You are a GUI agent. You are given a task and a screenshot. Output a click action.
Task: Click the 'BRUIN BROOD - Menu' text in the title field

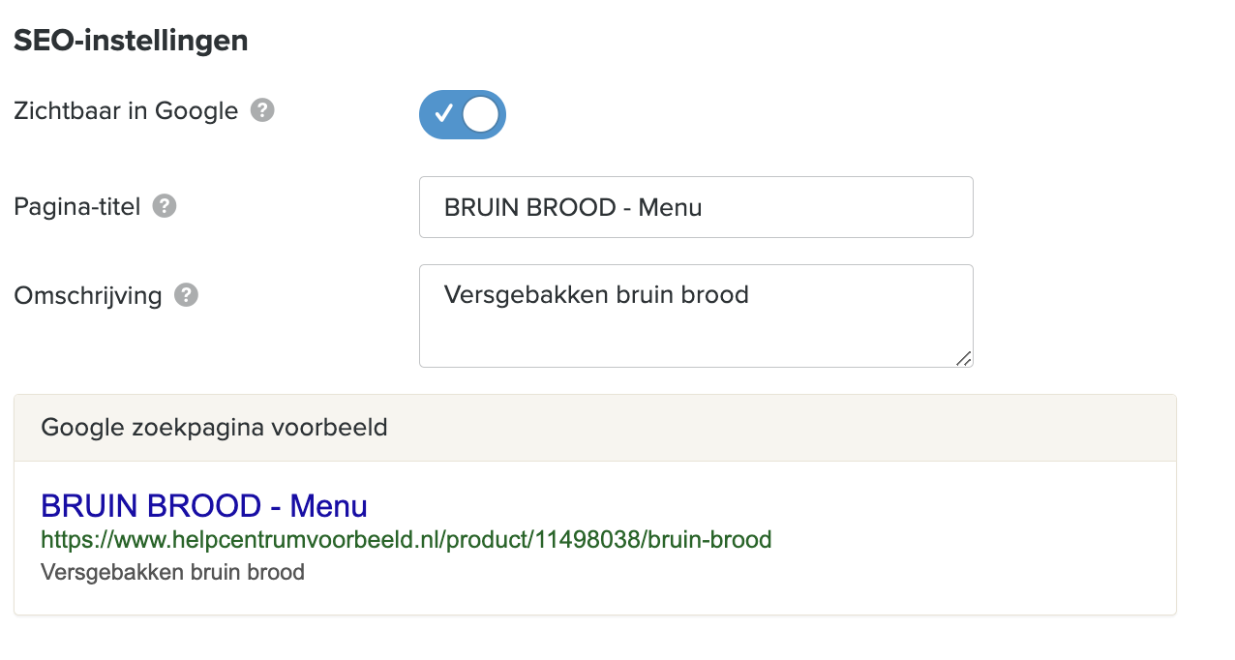[572, 207]
